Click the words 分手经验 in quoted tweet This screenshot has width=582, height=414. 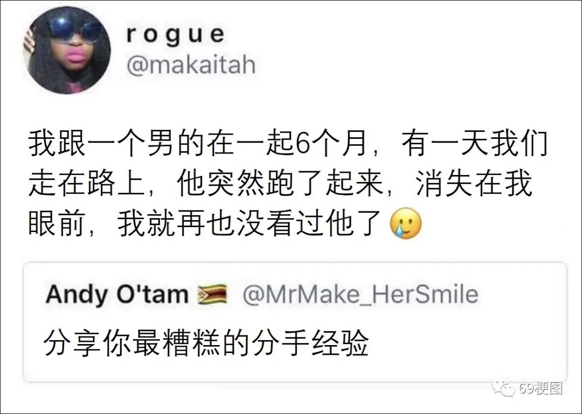coord(310,343)
